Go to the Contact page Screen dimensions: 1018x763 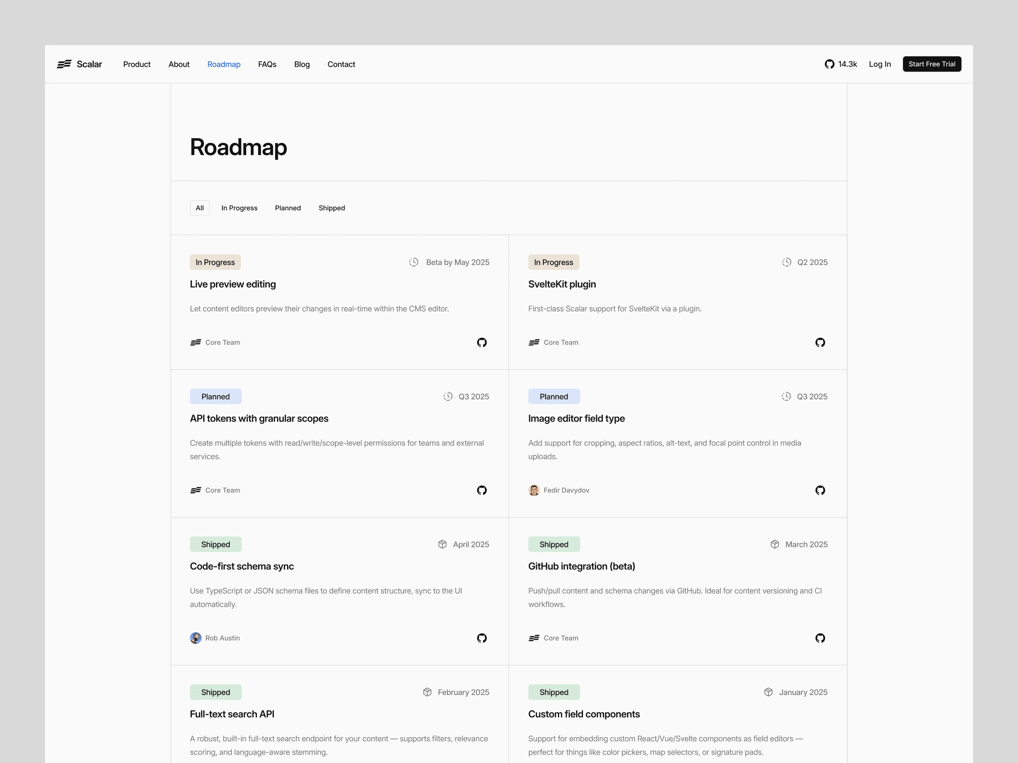[x=341, y=64]
